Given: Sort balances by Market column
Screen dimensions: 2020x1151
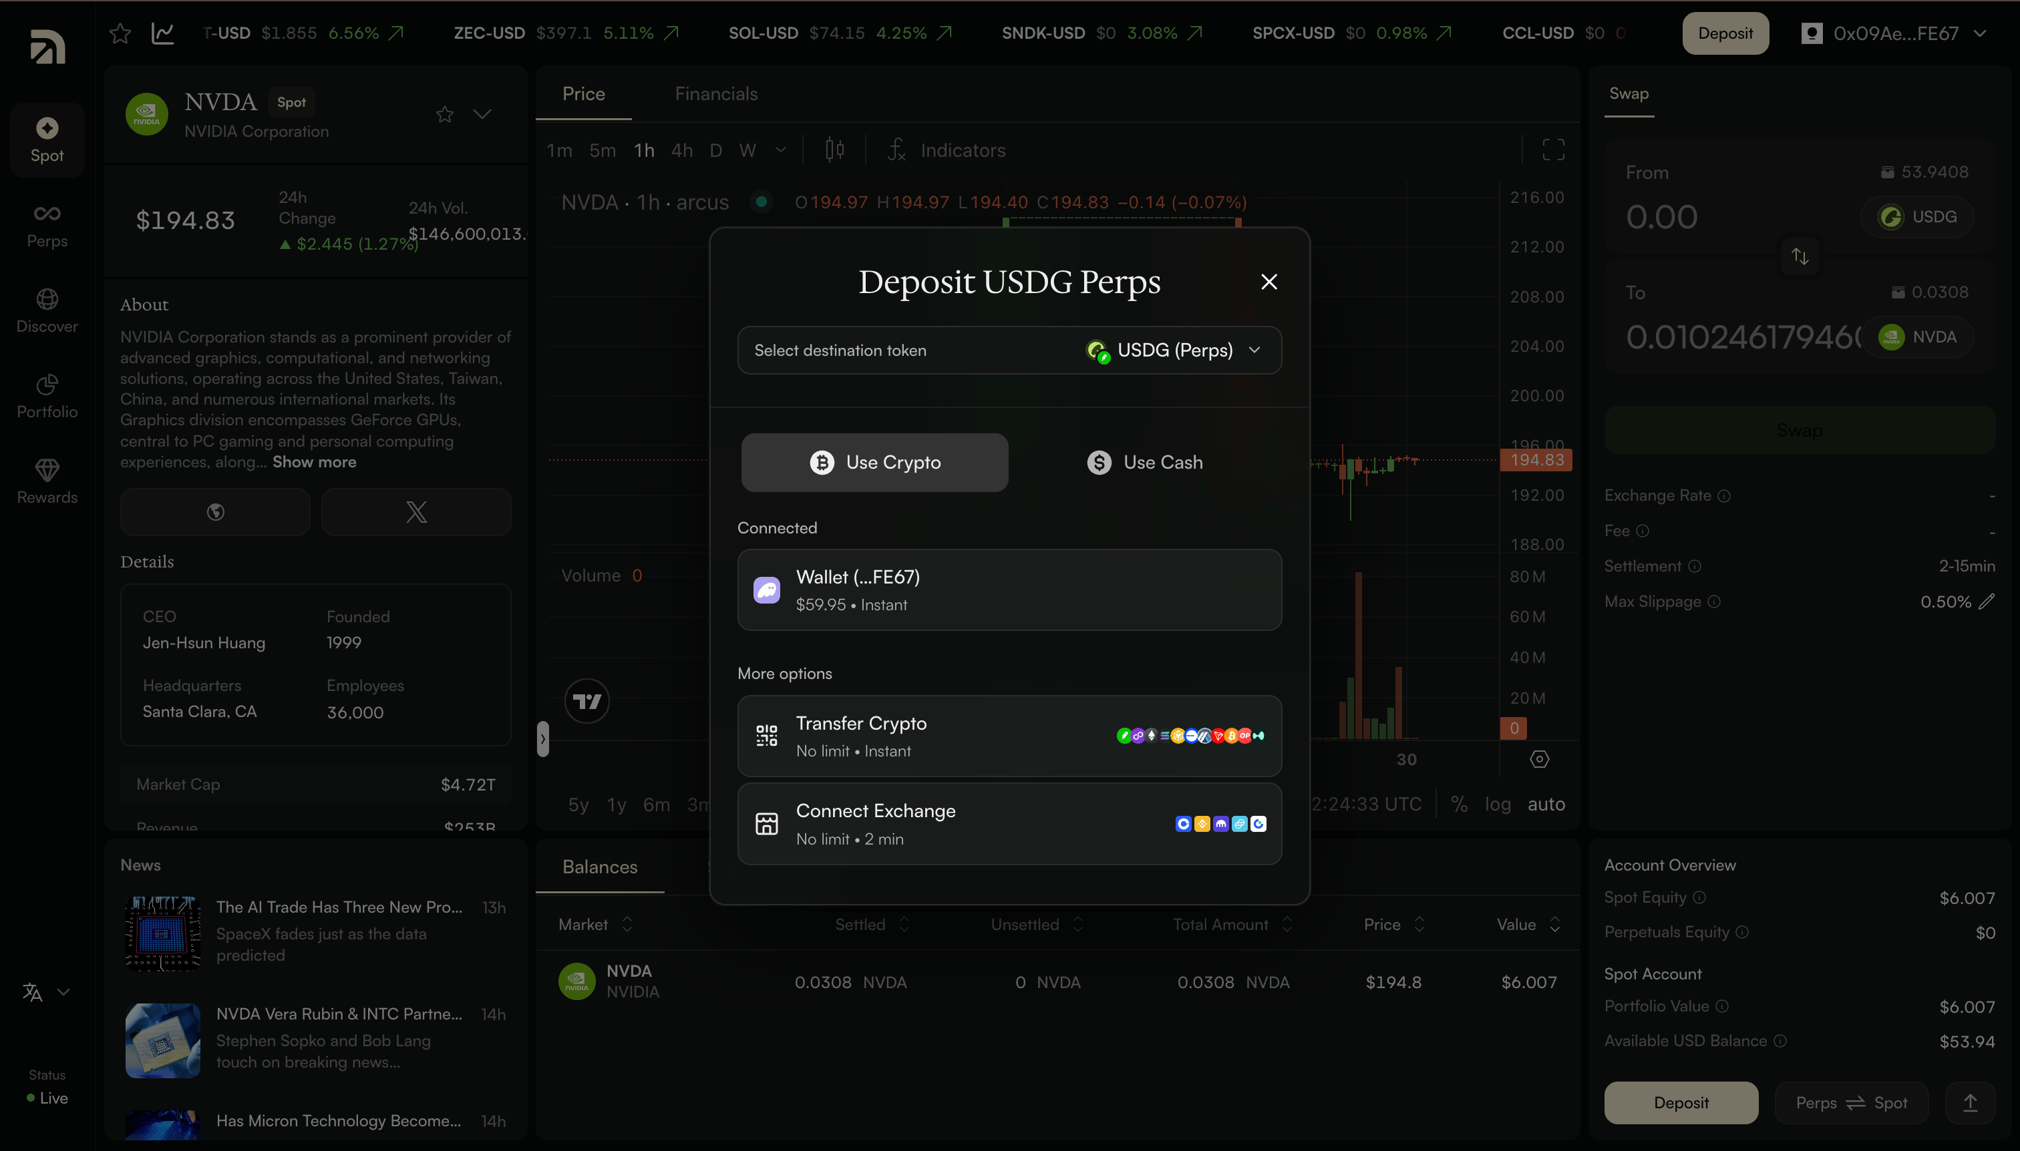Looking at the screenshot, I should (x=596, y=924).
